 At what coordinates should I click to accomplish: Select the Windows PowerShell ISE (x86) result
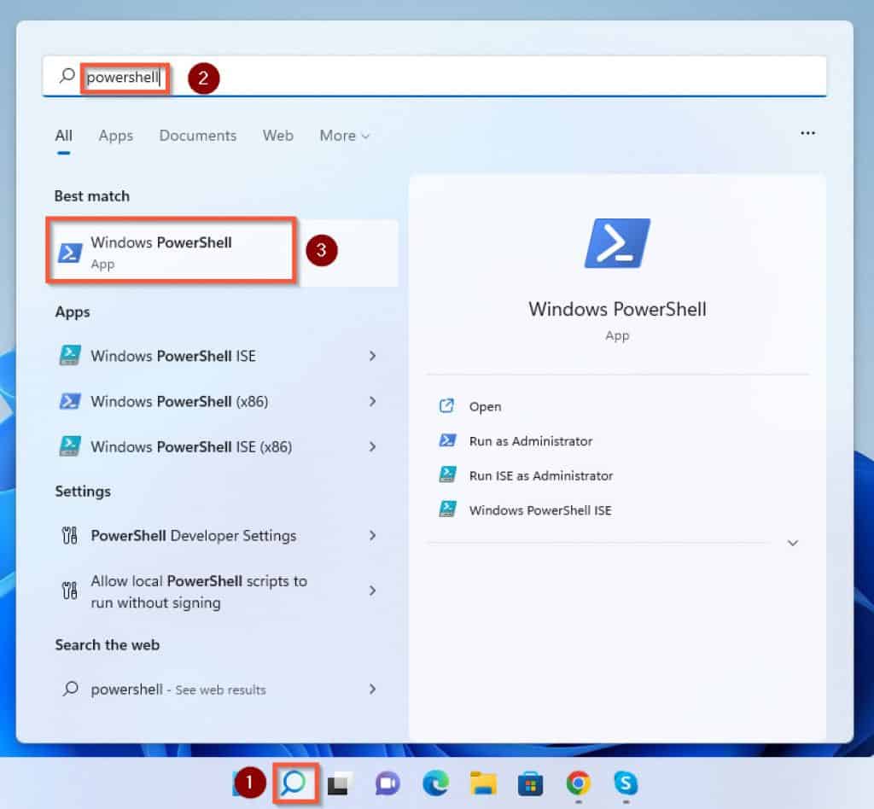220,446
